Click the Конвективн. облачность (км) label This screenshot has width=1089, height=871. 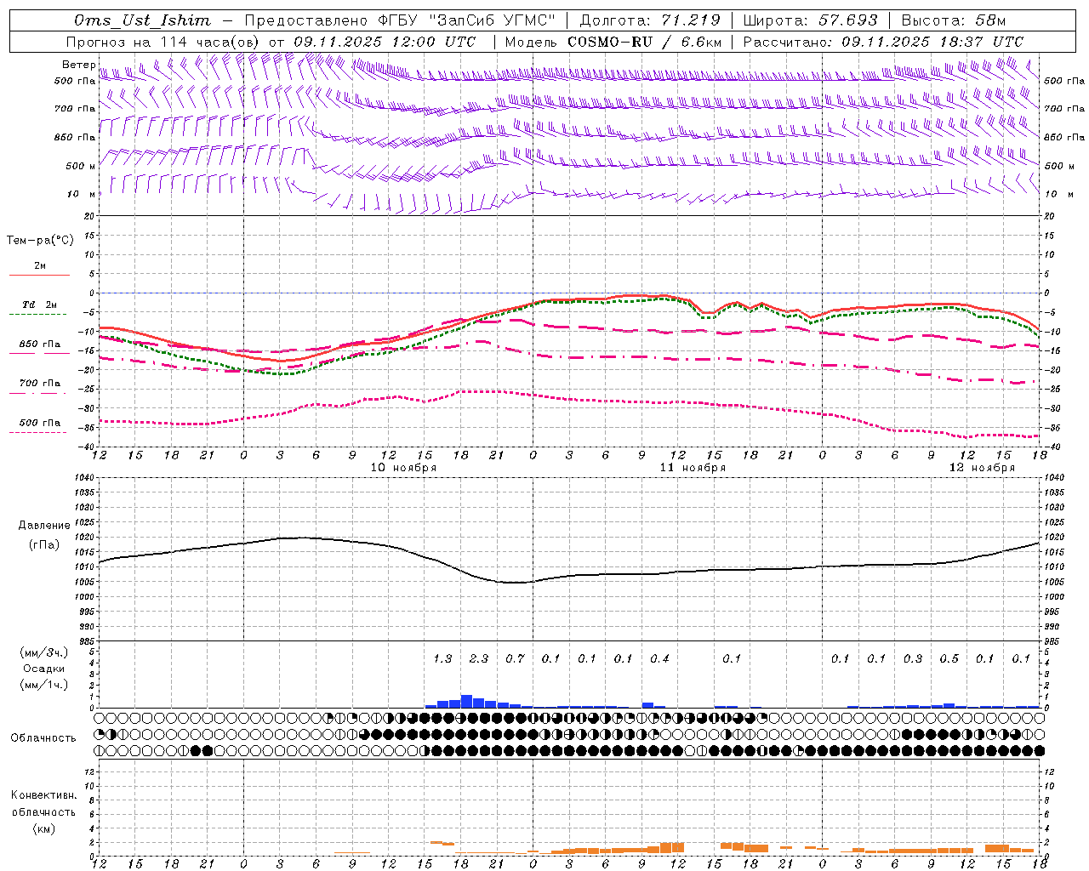point(43,811)
